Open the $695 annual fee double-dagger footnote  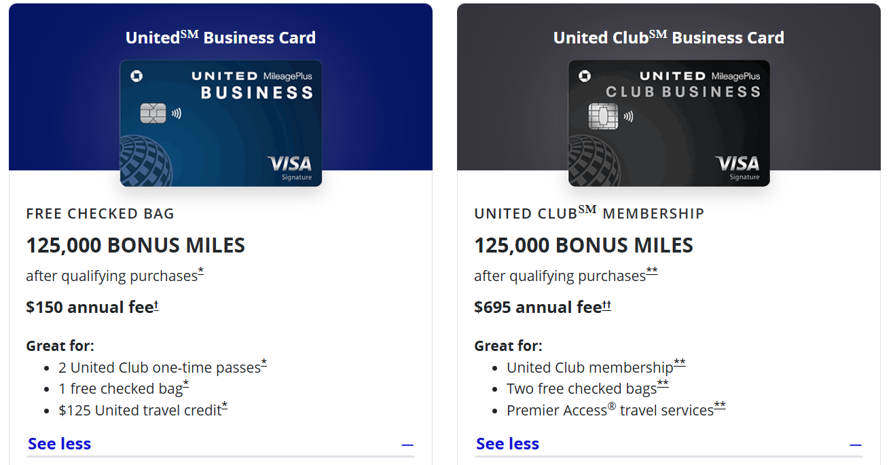tap(606, 305)
